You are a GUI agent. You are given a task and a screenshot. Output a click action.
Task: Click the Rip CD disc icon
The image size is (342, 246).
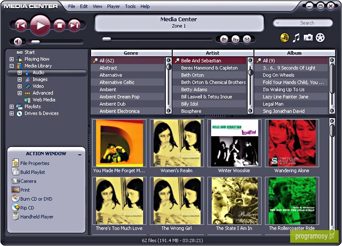15,207
